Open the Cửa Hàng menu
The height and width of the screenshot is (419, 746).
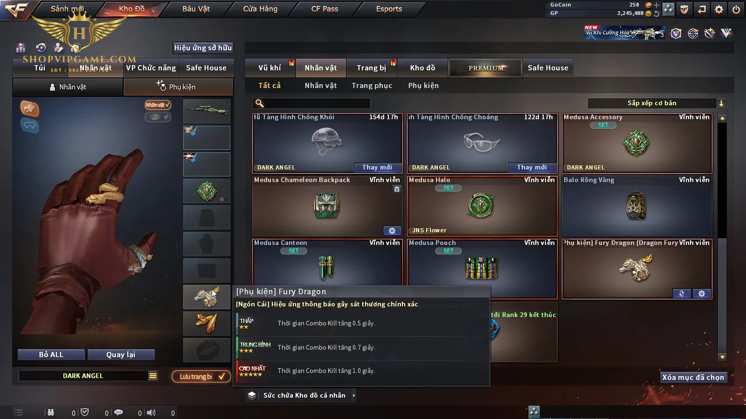pyautogui.click(x=260, y=9)
